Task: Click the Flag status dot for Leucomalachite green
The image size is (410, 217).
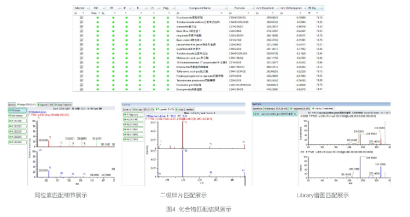Action: (x=168, y=45)
